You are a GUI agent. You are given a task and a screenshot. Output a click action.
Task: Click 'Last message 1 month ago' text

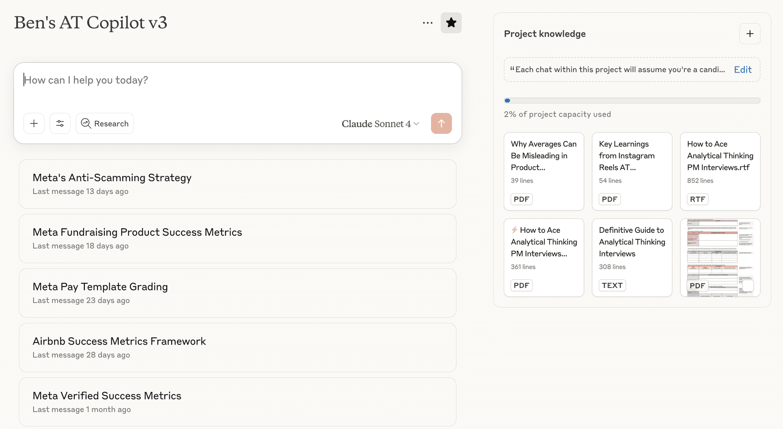coord(82,409)
